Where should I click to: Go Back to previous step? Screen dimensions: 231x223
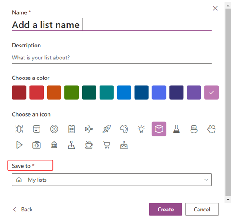click(x=23, y=209)
